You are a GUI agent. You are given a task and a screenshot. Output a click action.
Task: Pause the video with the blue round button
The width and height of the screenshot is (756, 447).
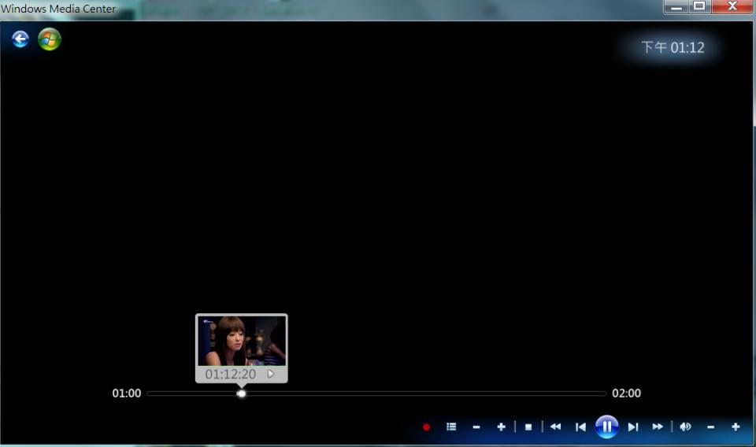(606, 427)
